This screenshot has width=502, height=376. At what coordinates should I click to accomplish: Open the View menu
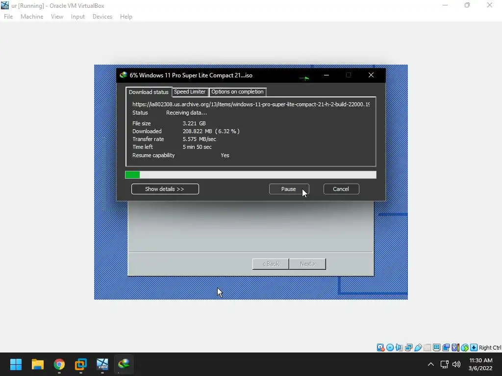(x=57, y=17)
